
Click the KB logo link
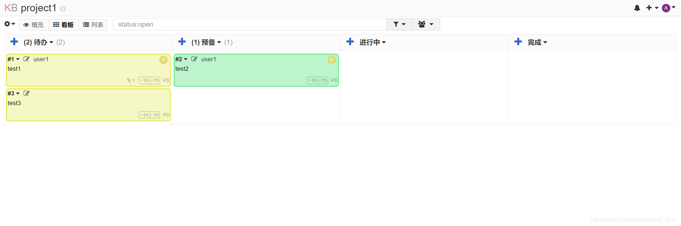[11, 8]
